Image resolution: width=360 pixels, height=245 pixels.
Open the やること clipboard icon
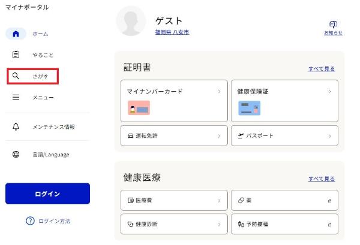16,55
